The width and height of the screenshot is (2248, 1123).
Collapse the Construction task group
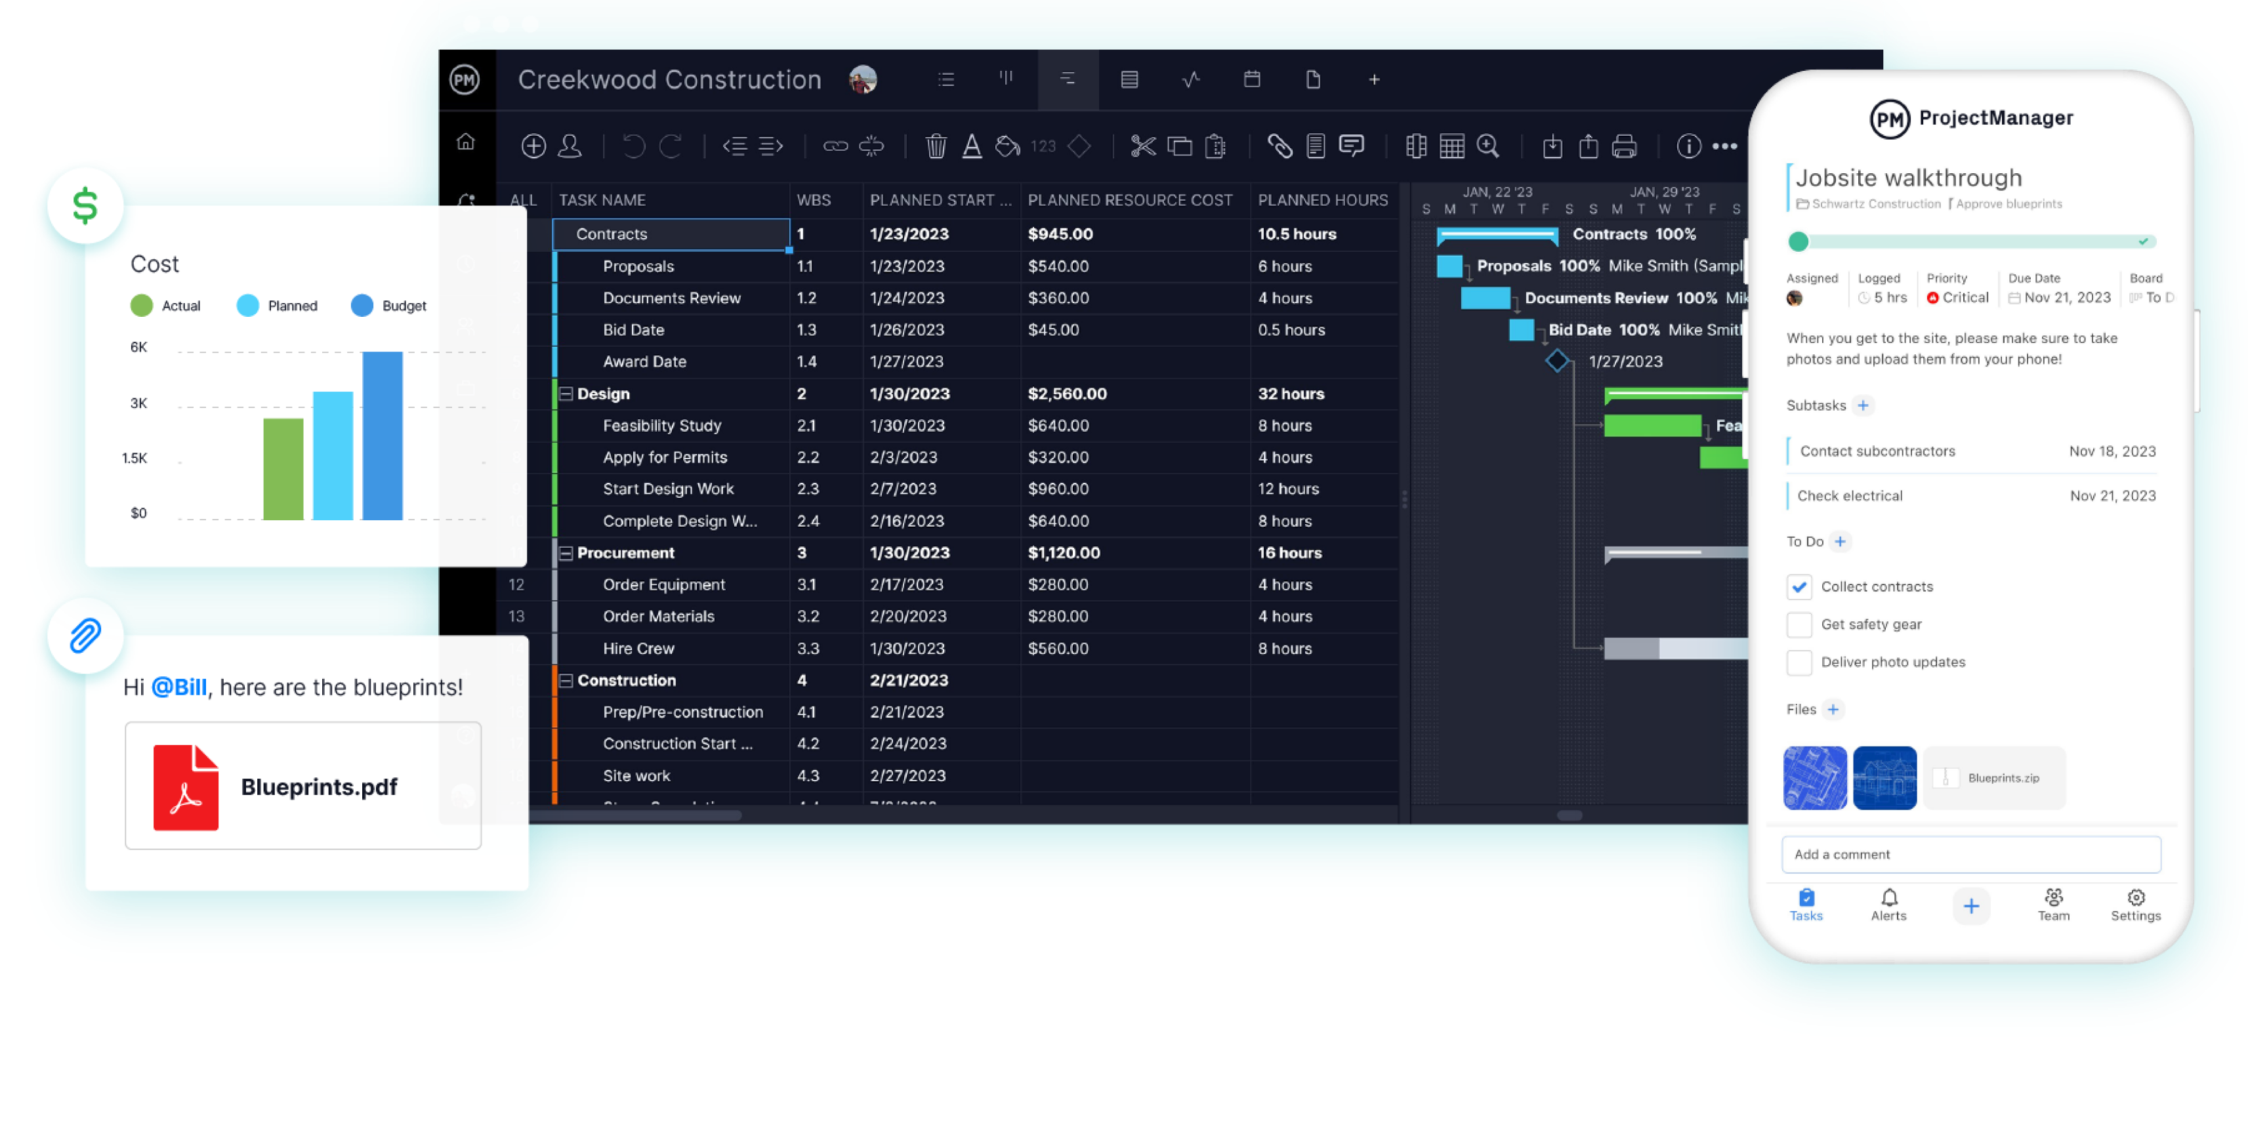coord(566,680)
